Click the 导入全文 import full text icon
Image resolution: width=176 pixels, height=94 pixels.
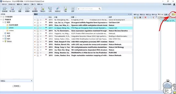(x=12, y=9)
